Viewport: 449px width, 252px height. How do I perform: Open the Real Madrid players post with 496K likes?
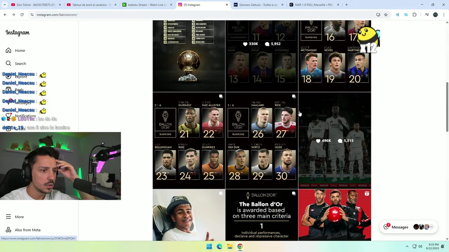[335, 141]
